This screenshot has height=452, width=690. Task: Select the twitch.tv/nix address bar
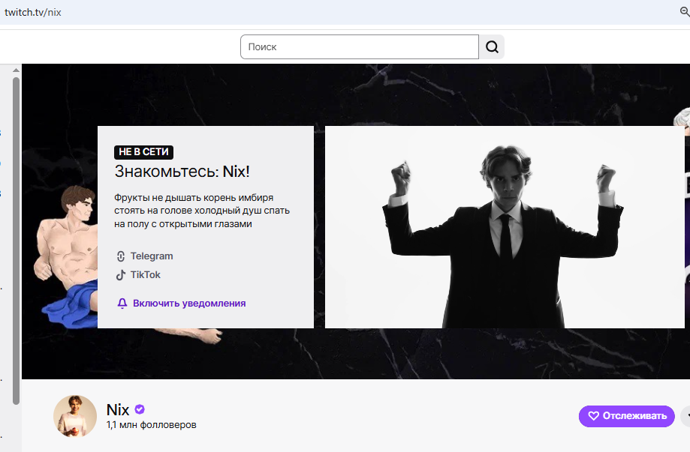pos(33,13)
